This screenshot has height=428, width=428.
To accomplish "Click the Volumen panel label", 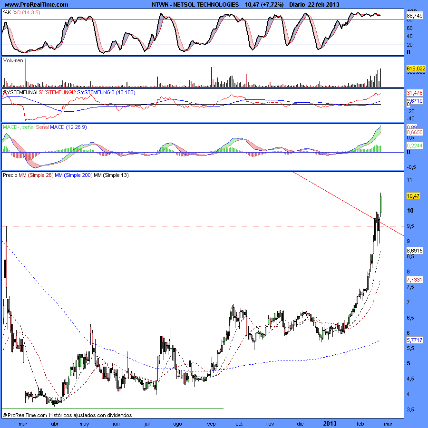I will tap(13, 60).
